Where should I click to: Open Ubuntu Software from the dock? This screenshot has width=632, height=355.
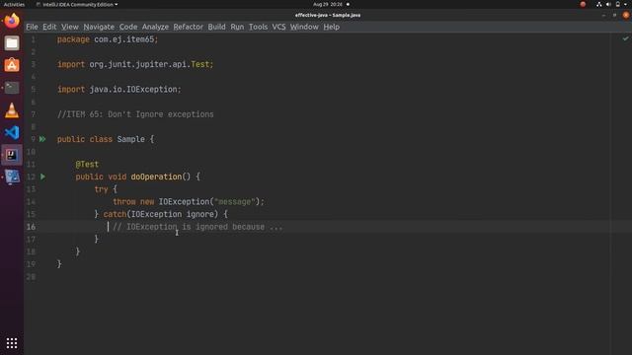(12, 65)
